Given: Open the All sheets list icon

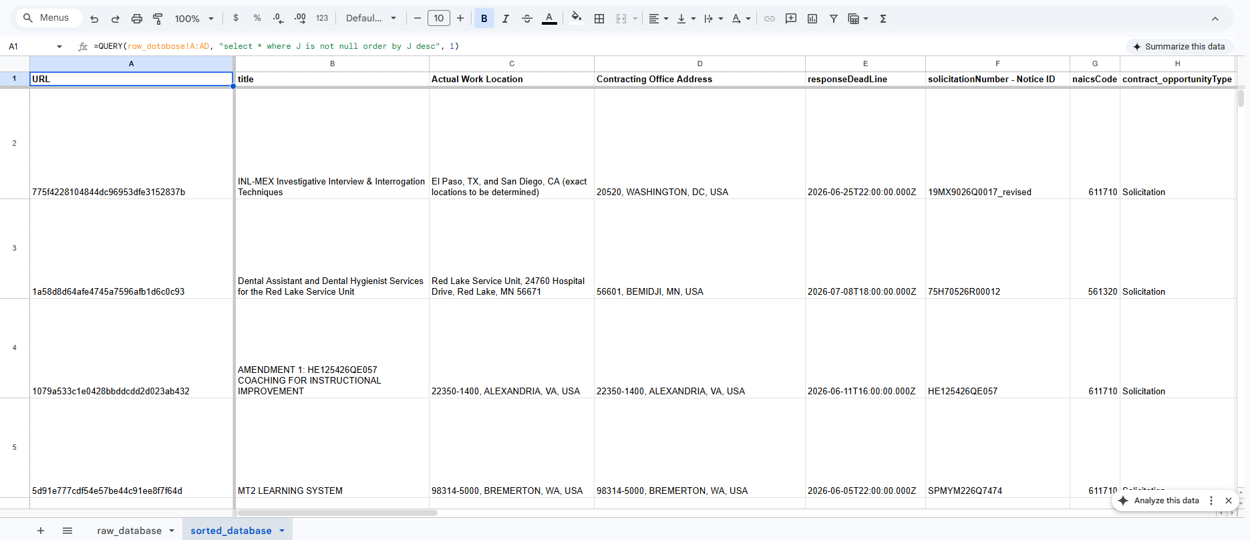Looking at the screenshot, I should (67, 531).
